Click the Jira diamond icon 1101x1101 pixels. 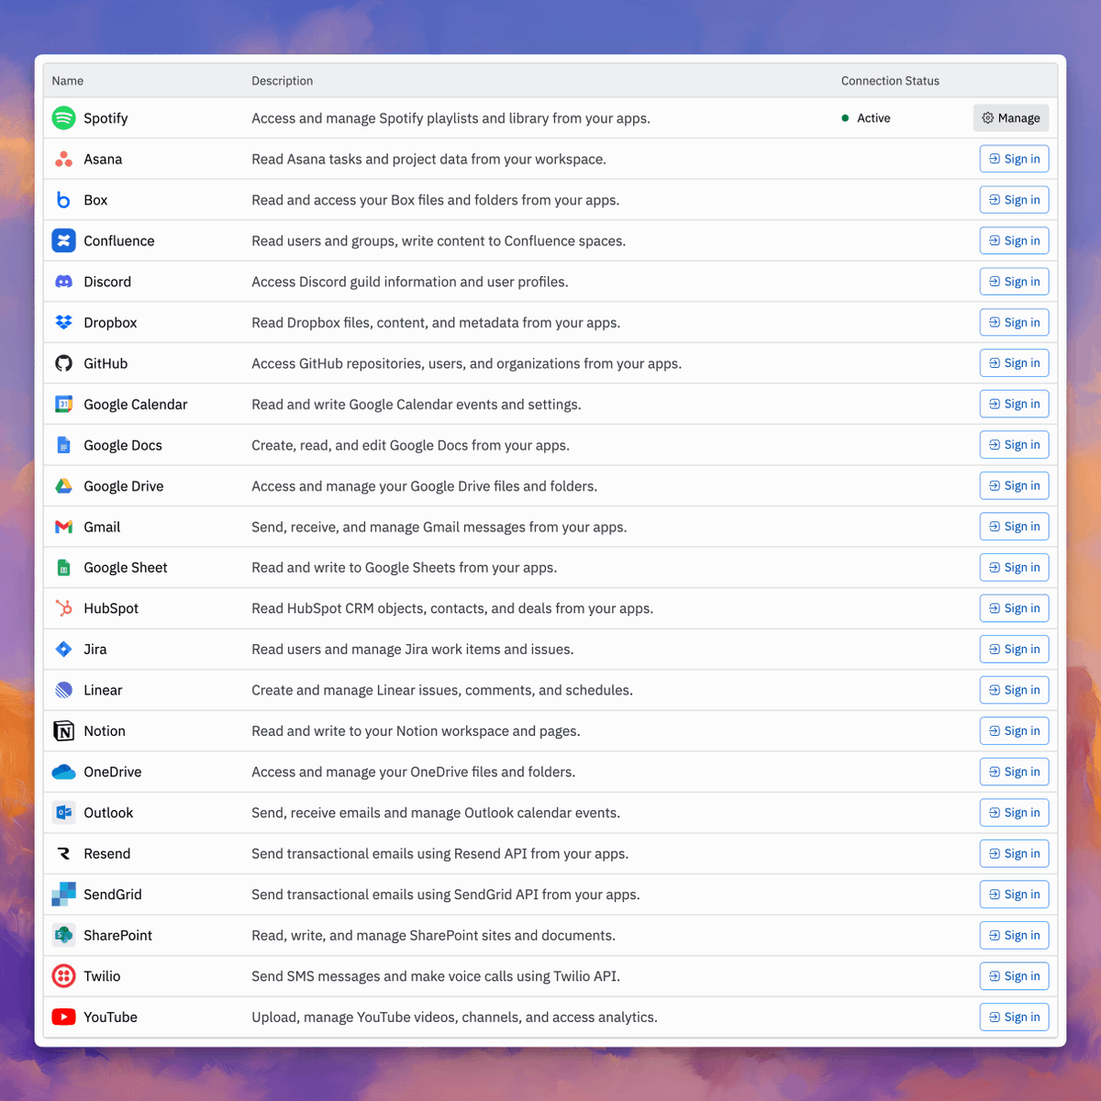(x=63, y=650)
